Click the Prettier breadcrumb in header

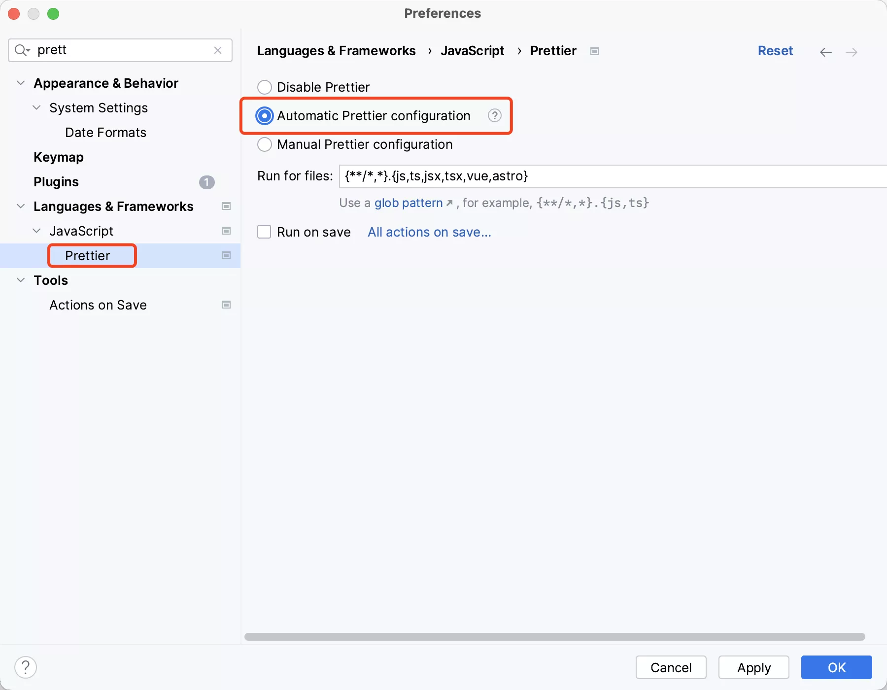click(553, 51)
